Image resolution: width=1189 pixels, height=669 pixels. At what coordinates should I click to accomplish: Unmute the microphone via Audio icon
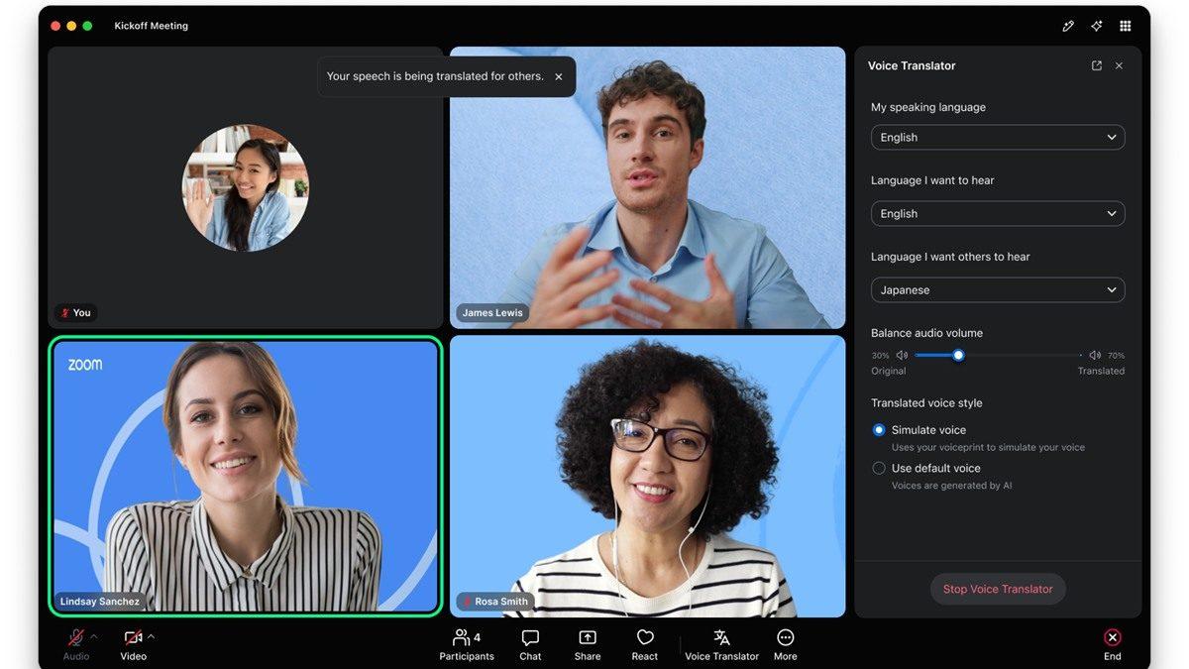coord(75,637)
